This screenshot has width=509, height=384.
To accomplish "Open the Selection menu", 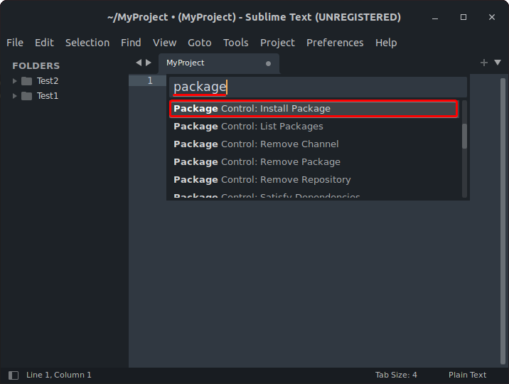I will (x=87, y=43).
